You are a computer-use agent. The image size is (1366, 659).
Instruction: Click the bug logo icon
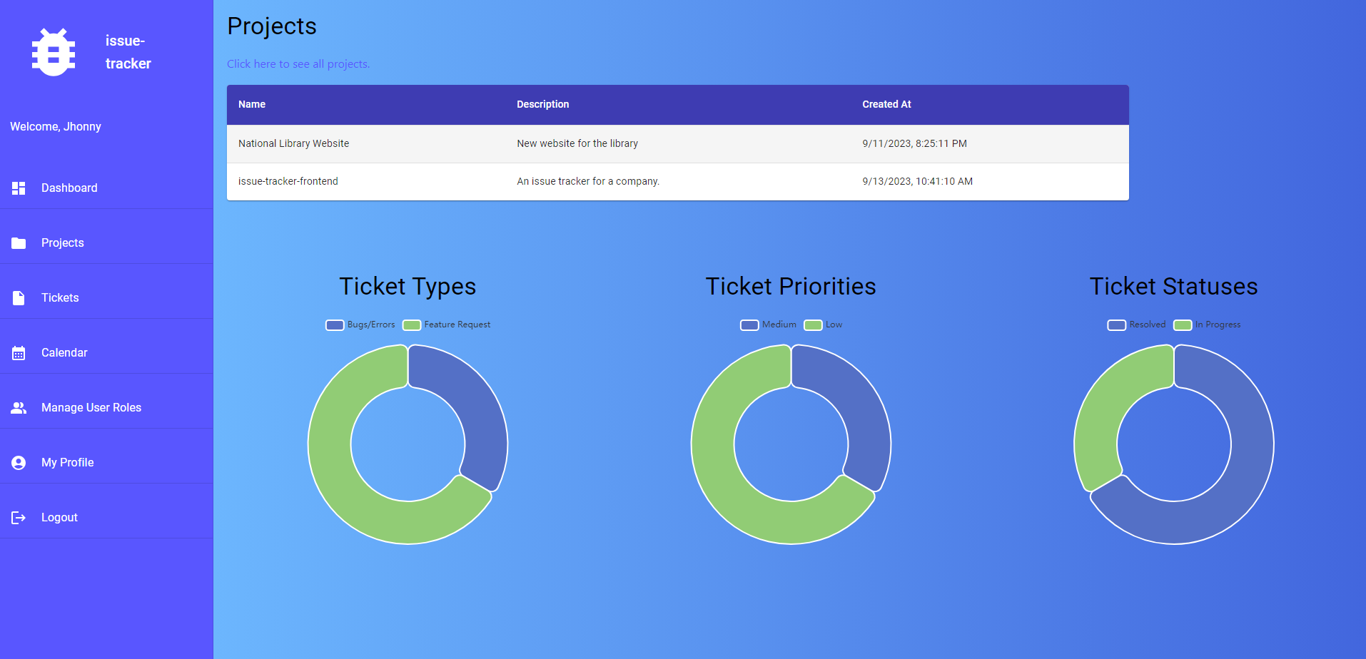(x=54, y=52)
